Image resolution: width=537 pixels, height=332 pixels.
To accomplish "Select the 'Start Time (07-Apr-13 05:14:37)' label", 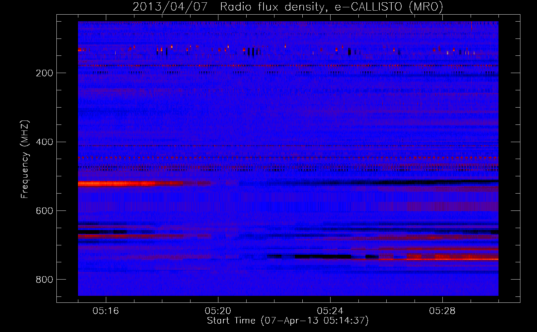I will pyautogui.click(x=288, y=321).
